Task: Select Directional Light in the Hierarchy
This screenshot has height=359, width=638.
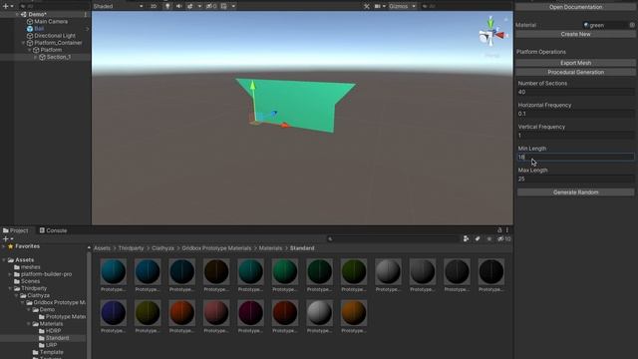Action: click(x=55, y=36)
